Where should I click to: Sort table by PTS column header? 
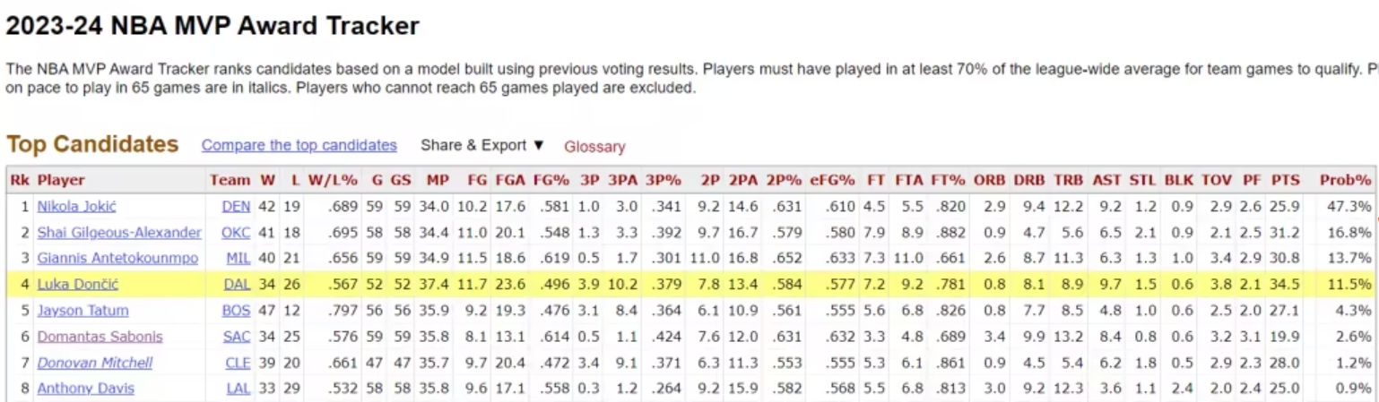(1285, 180)
